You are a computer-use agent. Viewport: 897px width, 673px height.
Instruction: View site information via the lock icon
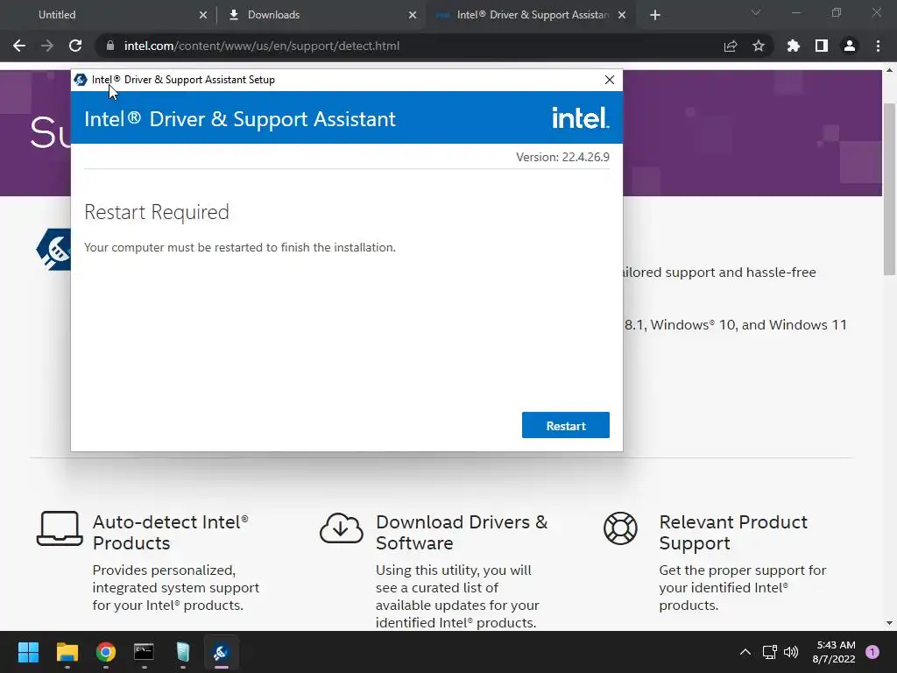point(109,46)
